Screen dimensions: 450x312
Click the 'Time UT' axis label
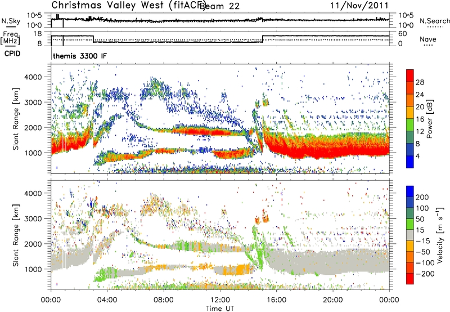tap(220, 309)
